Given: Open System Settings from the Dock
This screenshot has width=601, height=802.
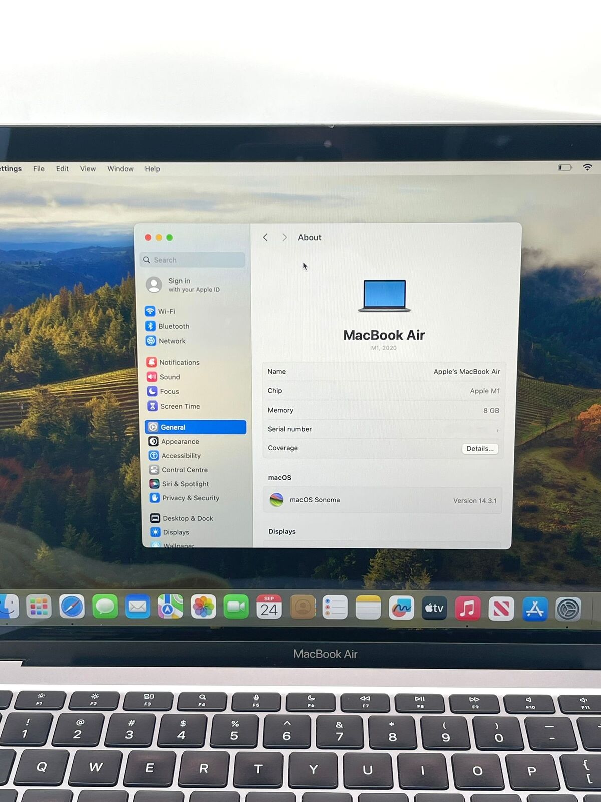Looking at the screenshot, I should coord(568,610).
